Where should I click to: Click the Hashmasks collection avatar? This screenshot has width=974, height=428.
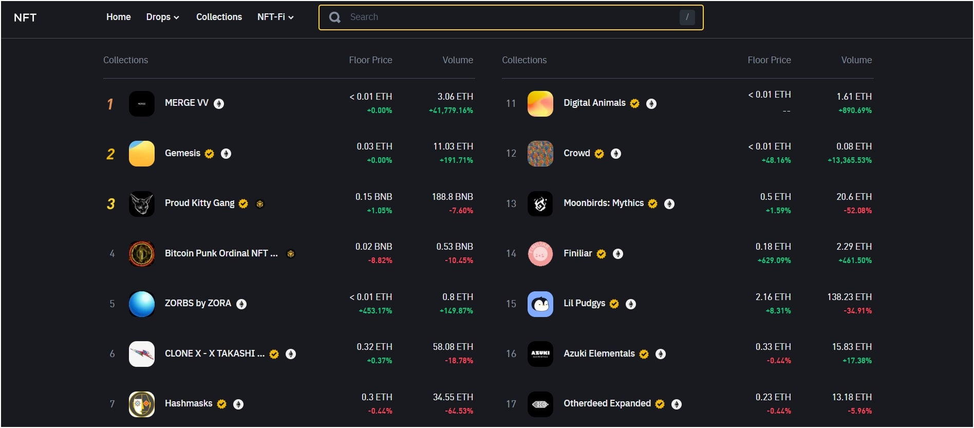click(141, 404)
